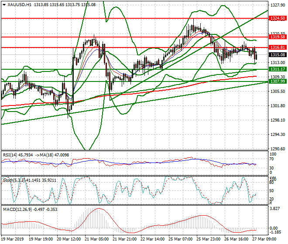Click the 19 Mar 19:00 time axis label

coord(41,239)
